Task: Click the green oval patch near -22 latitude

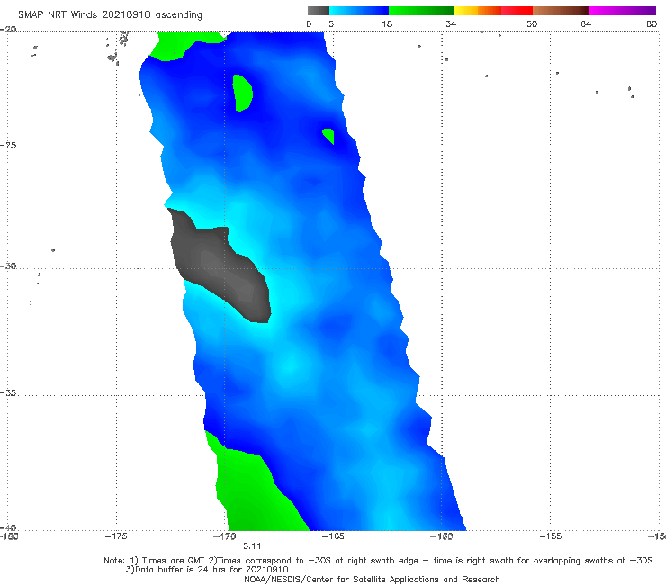Action: pos(242,93)
